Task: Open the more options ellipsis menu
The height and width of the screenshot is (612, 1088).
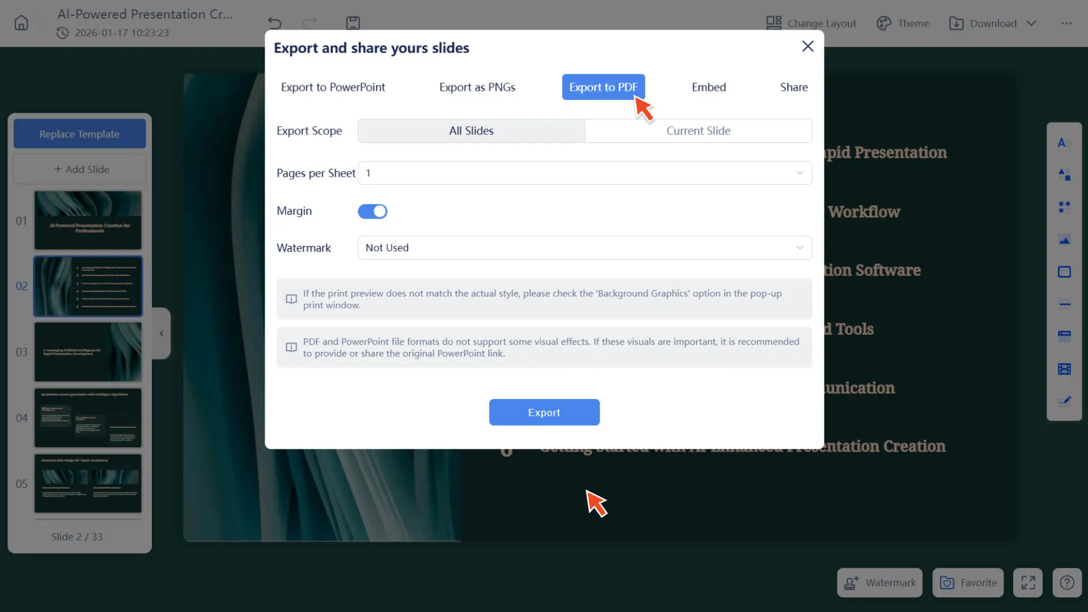Action: (x=1066, y=23)
